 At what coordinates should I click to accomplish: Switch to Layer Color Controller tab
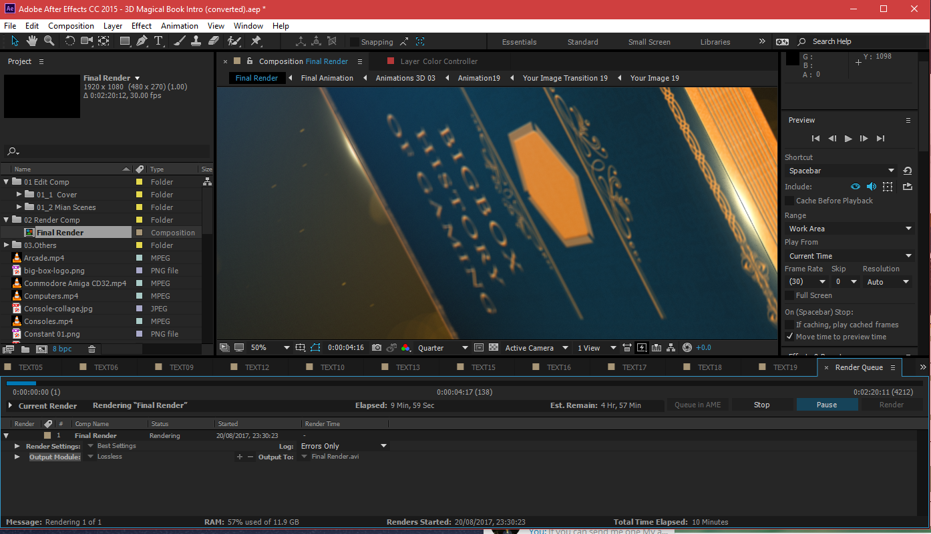click(439, 61)
